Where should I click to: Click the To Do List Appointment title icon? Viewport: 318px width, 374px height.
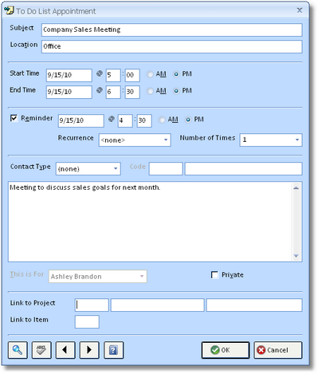[9, 10]
